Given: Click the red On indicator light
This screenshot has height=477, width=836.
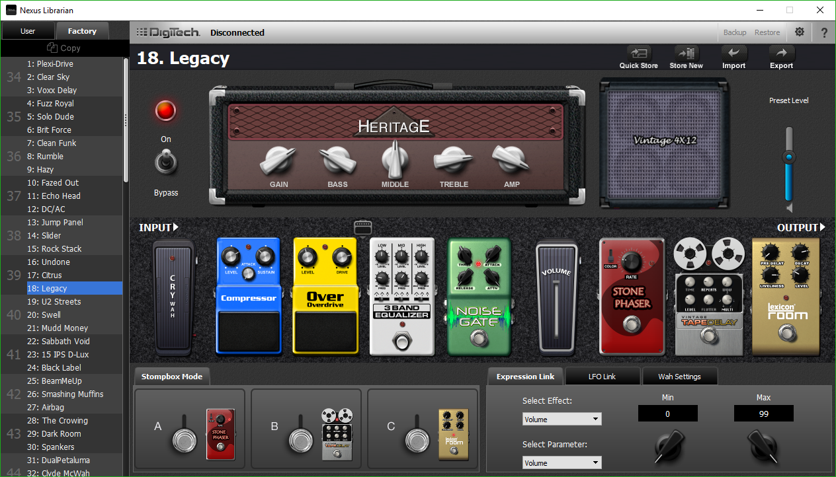Looking at the screenshot, I should pyautogui.click(x=165, y=110).
